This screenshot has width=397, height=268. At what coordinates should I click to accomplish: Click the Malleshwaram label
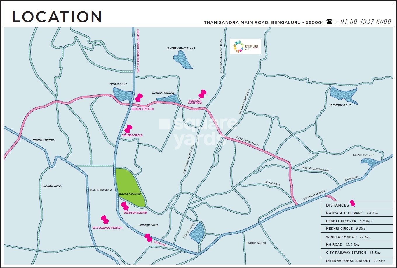coord(101,190)
